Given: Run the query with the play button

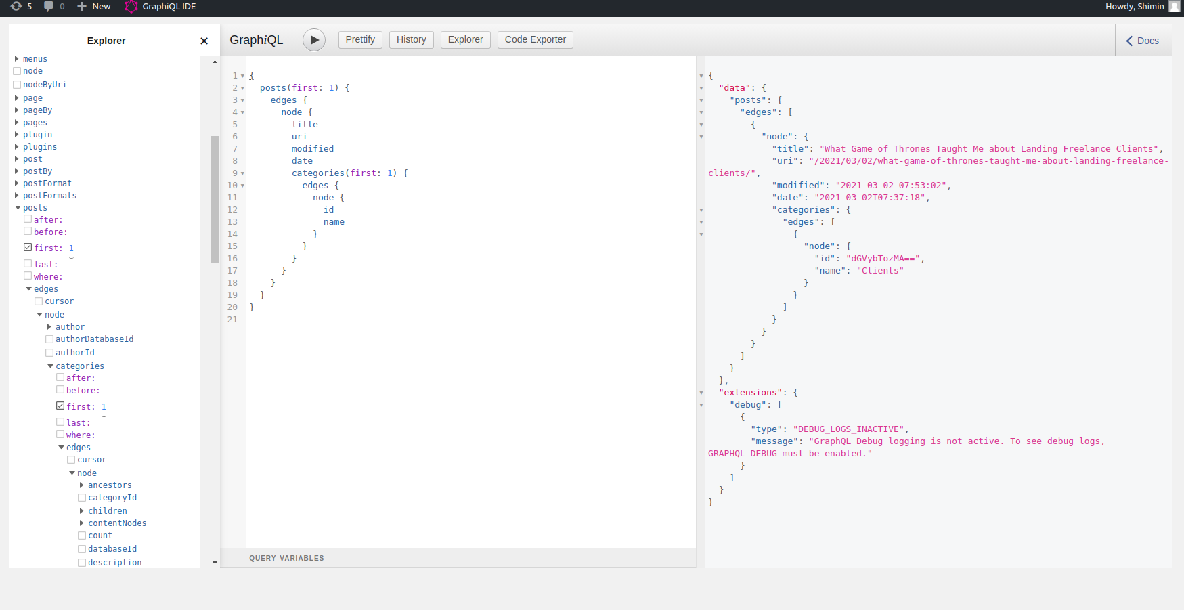Looking at the screenshot, I should [x=314, y=39].
